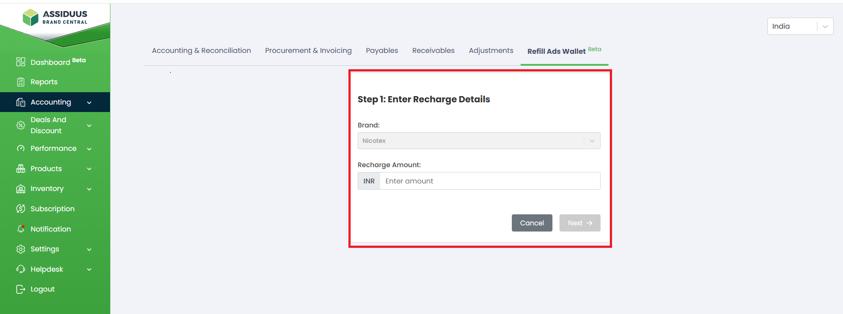The image size is (843, 314).
Task: Switch to the Payables tab
Action: coord(382,51)
